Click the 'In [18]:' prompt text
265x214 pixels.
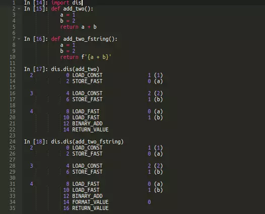(x=36, y=141)
